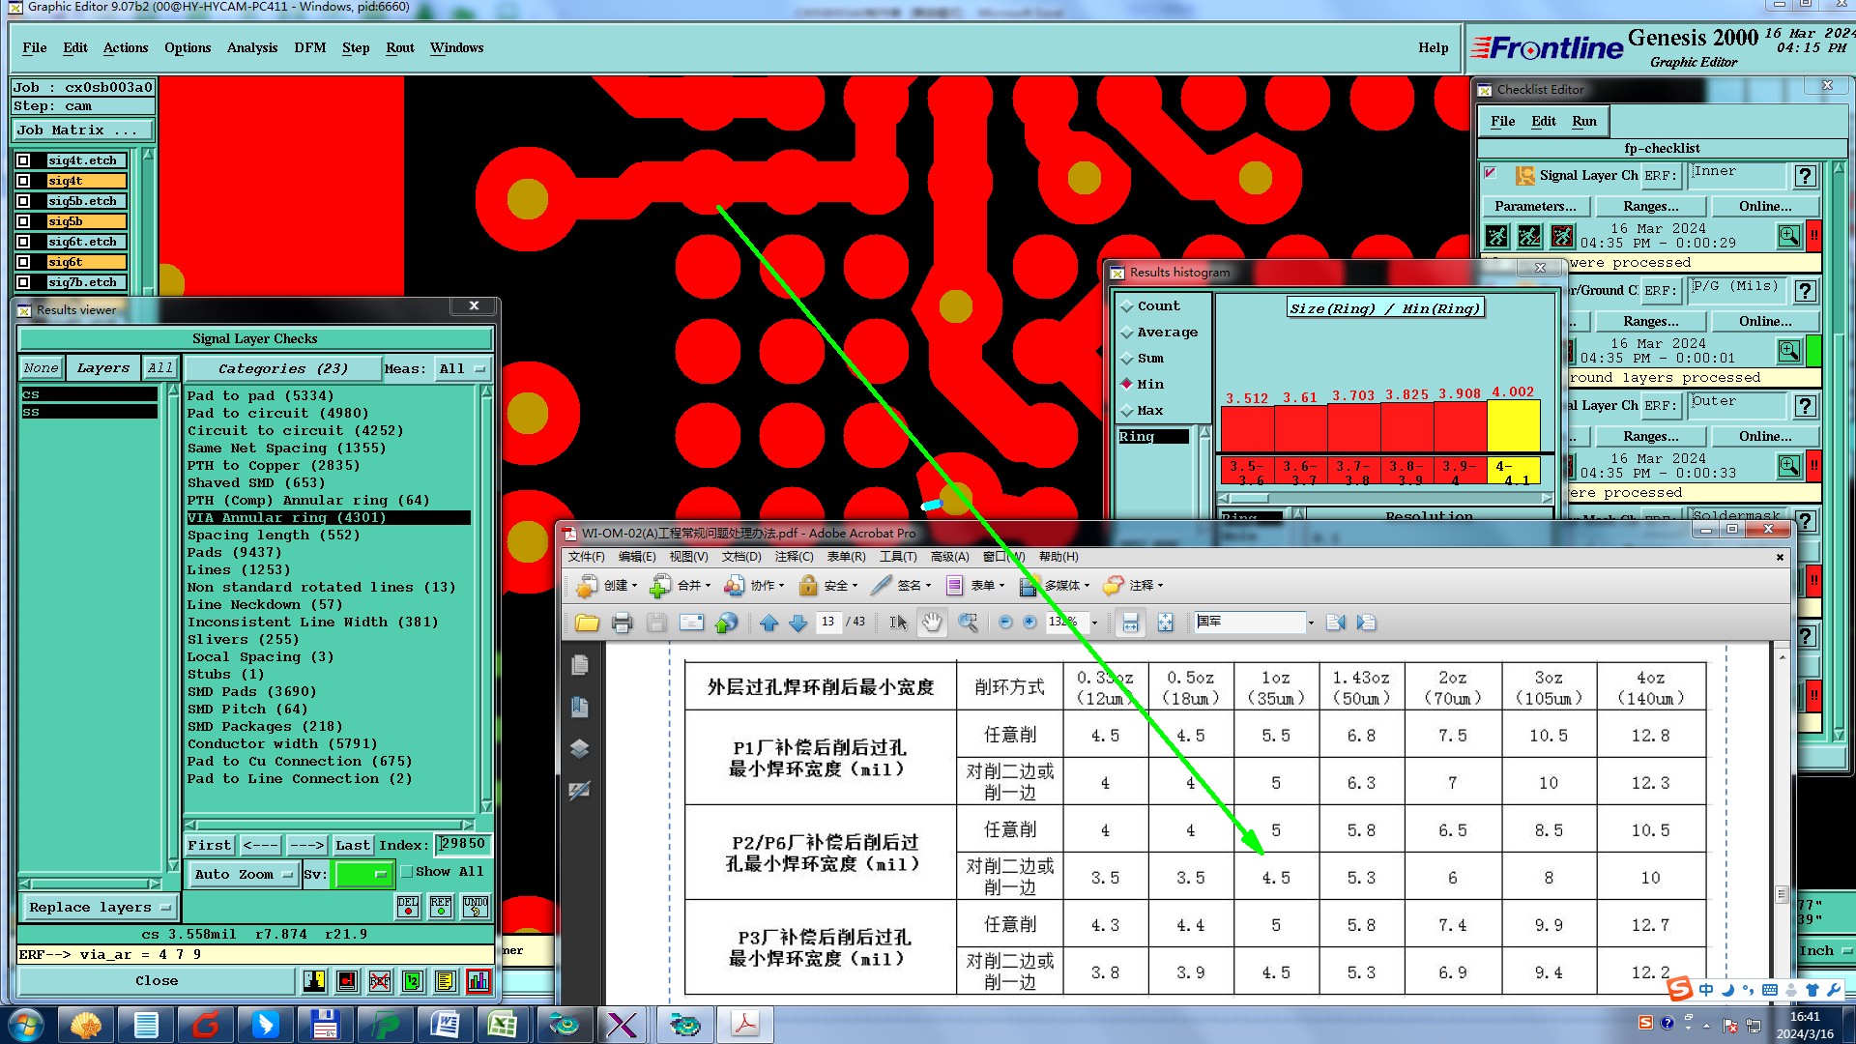Toggle the sig7b.etch layer checkbox
Viewport: 1856px width, 1044px height.
(23, 282)
